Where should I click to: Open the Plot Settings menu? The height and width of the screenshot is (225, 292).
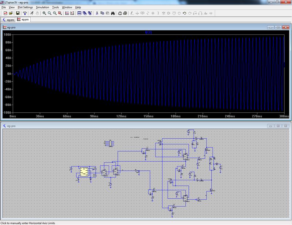[x=25, y=7]
